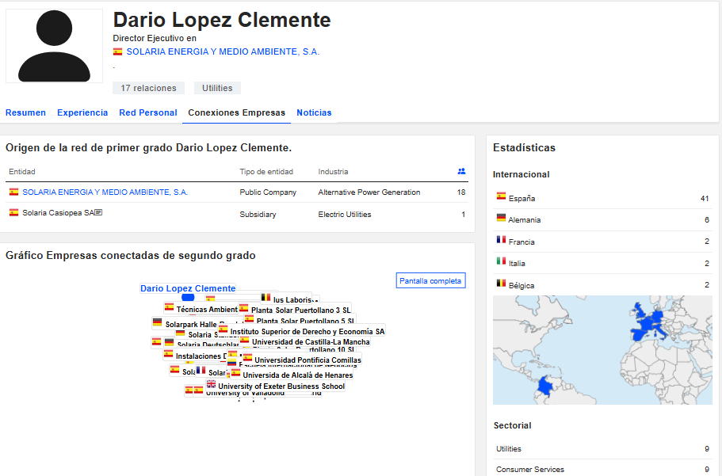Click the profile avatar placeholder image
The image size is (722, 476).
pos(55,46)
